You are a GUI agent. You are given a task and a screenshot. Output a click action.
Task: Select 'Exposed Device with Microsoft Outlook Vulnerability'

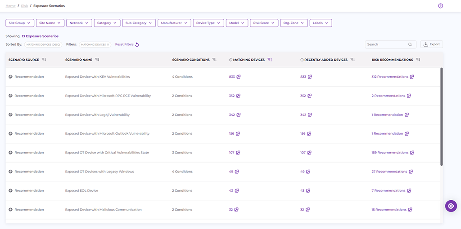(107, 134)
